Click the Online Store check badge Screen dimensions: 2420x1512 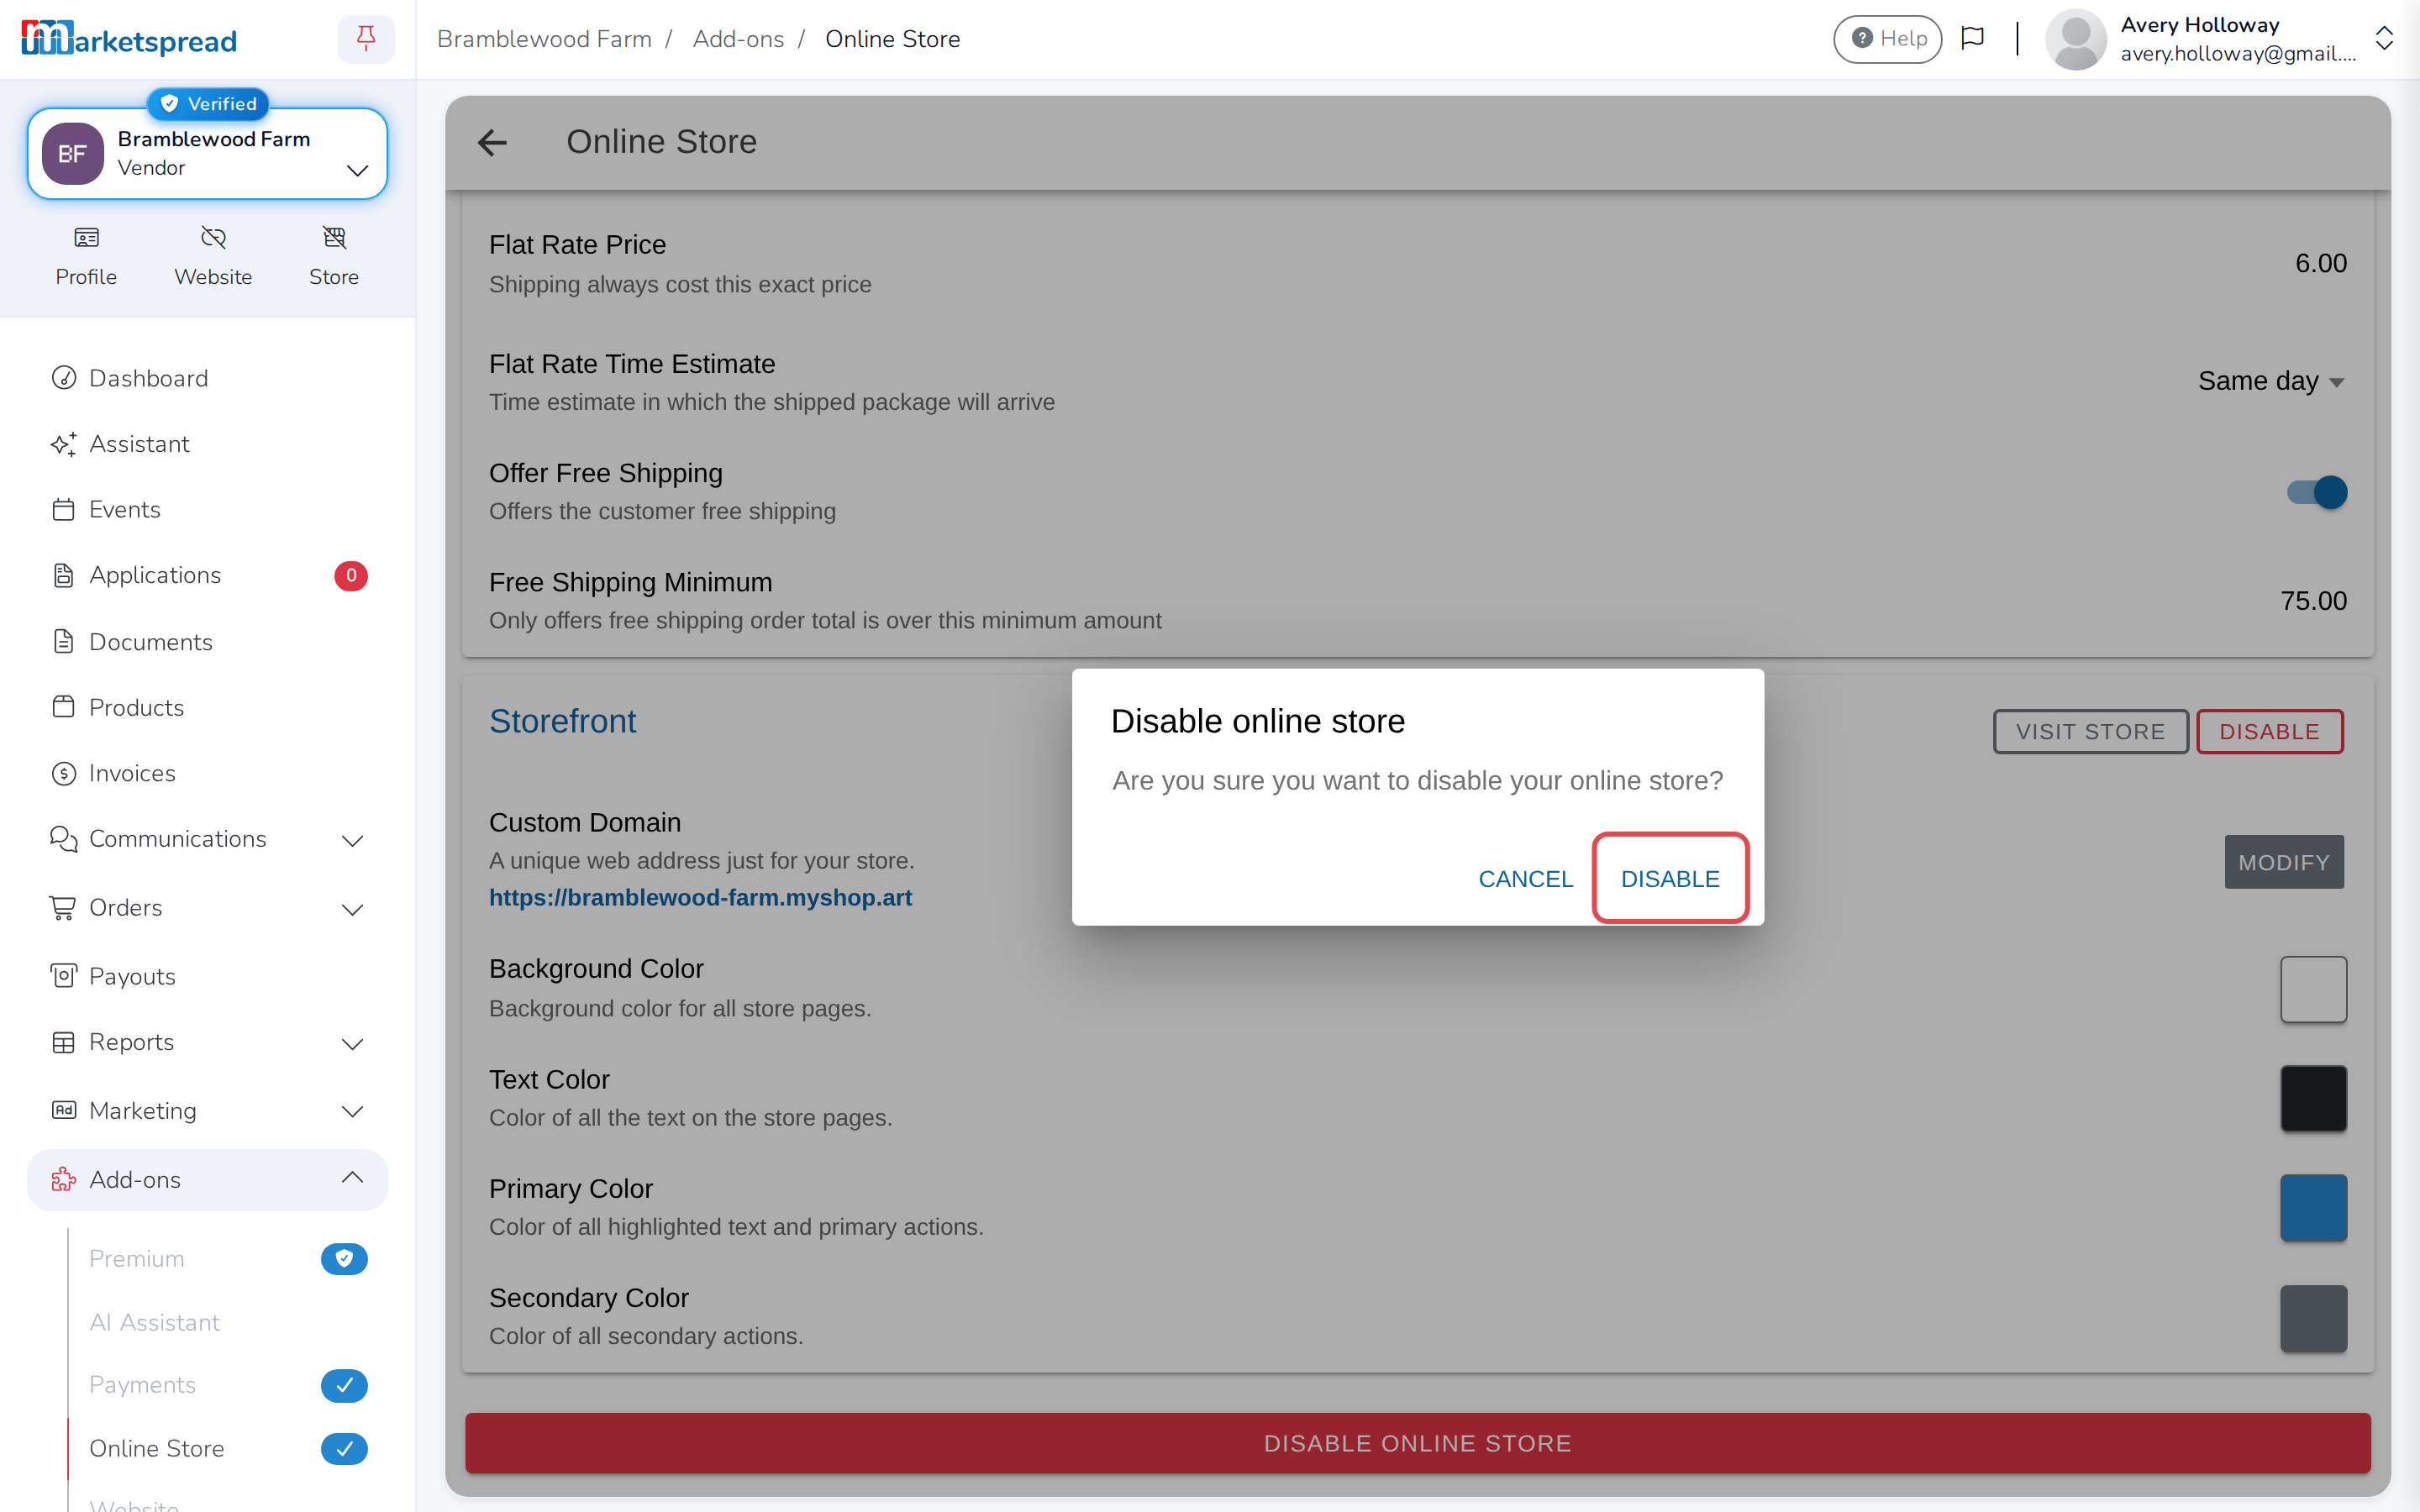click(344, 1448)
